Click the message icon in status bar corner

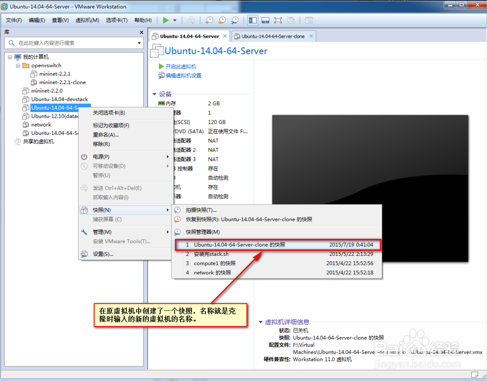(x=474, y=375)
